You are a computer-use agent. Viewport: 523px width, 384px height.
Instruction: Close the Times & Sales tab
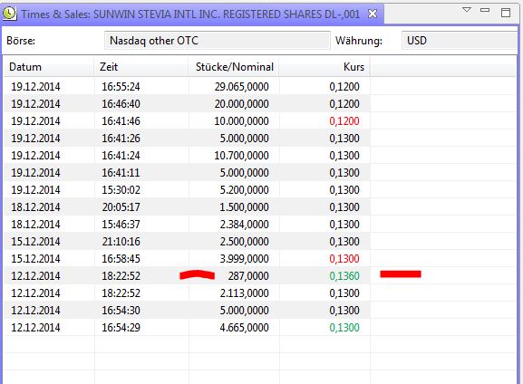pyautogui.click(x=373, y=14)
